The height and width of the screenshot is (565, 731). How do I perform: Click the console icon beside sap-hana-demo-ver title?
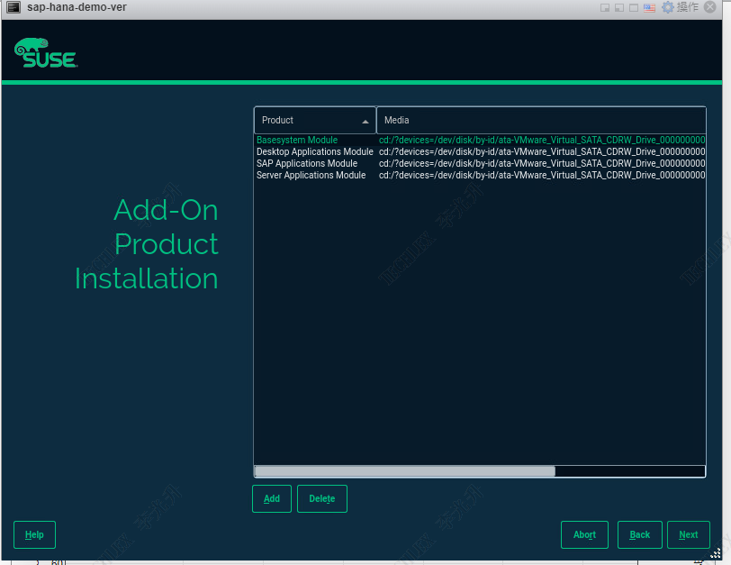pyautogui.click(x=13, y=7)
